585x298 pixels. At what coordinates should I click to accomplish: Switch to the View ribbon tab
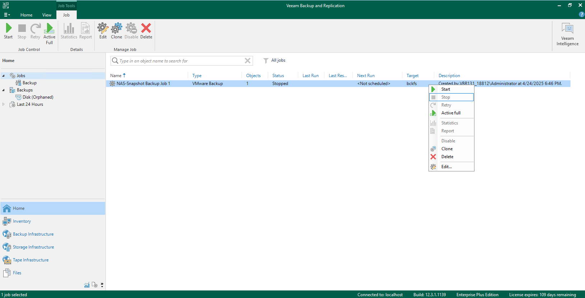(47, 15)
